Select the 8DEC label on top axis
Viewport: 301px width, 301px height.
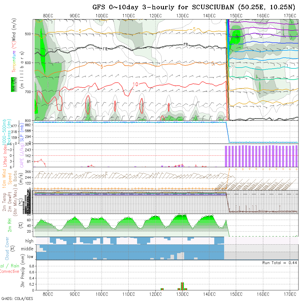pyautogui.click(x=48, y=16)
